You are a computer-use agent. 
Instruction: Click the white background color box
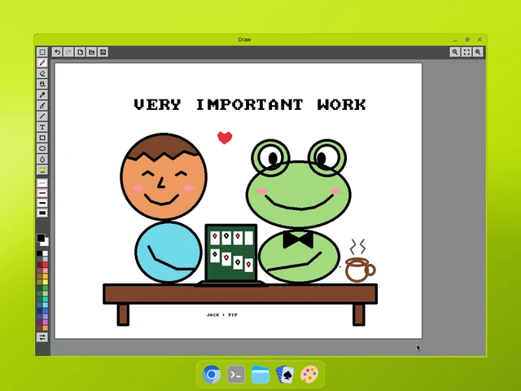(x=46, y=243)
